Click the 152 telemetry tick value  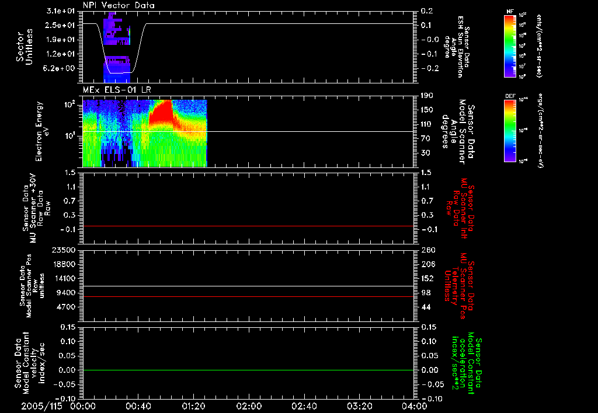(x=427, y=279)
